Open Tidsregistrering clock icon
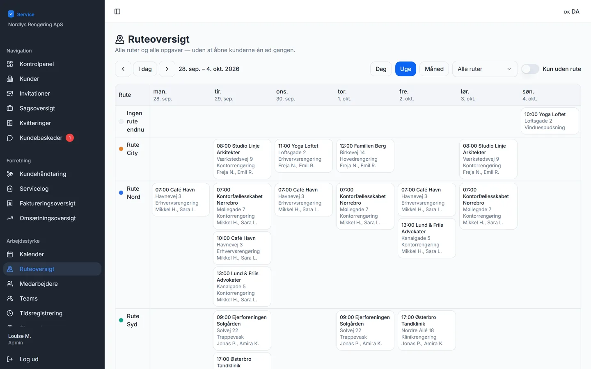The height and width of the screenshot is (369, 591). tap(10, 313)
